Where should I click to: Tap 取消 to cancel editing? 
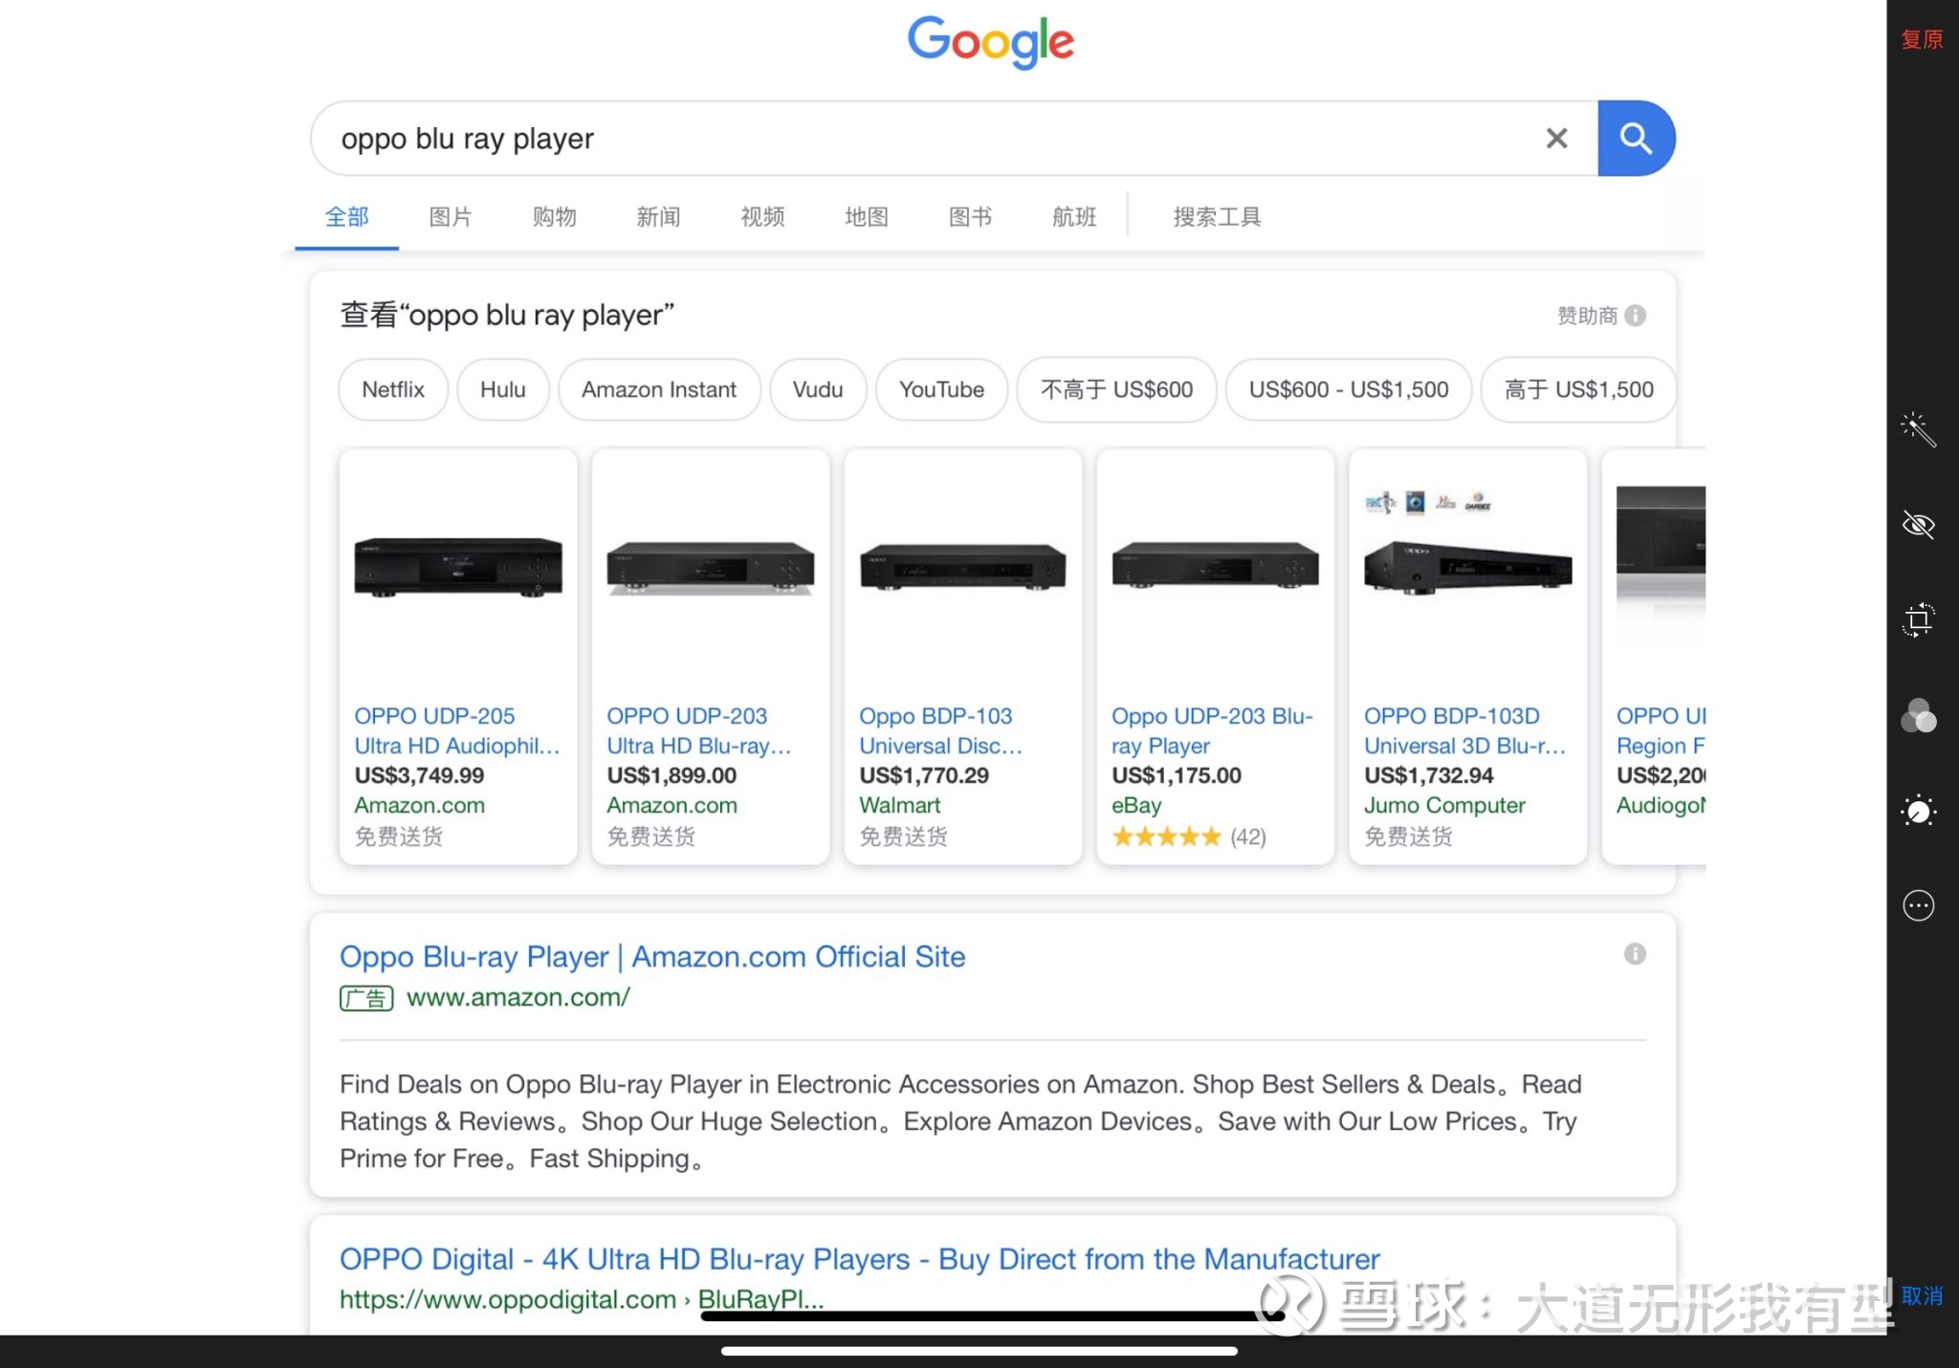[x=1922, y=1295]
